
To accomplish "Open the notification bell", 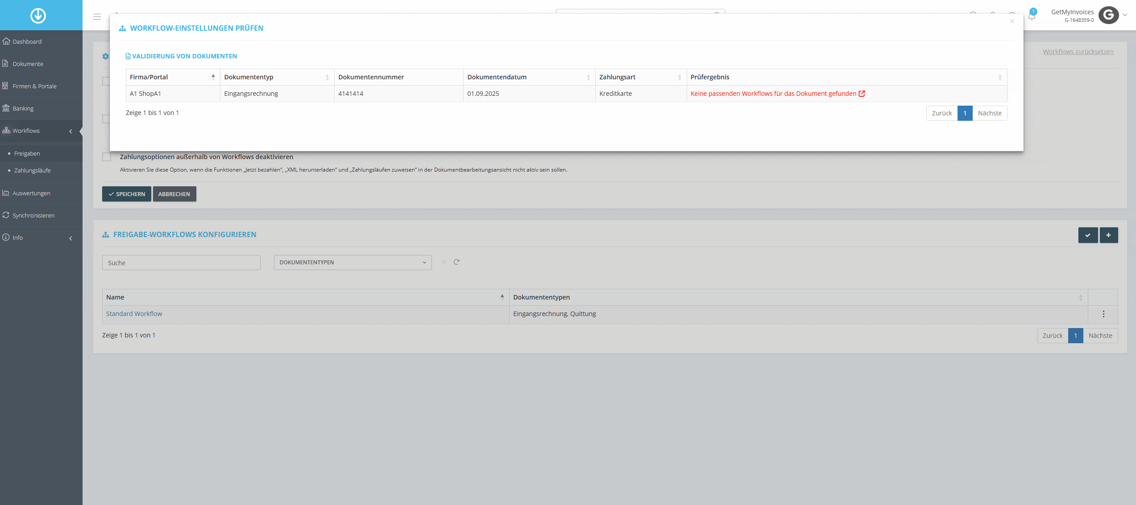I will (x=1032, y=16).
